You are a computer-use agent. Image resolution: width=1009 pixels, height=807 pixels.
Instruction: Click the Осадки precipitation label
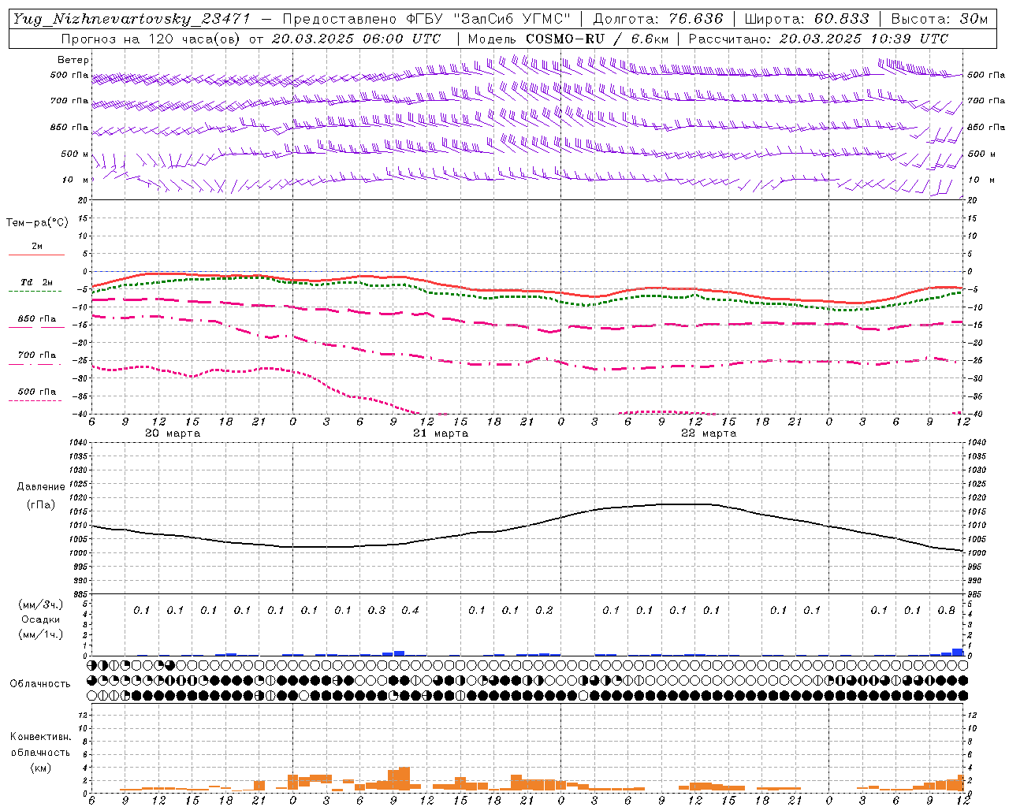pyautogui.click(x=40, y=619)
